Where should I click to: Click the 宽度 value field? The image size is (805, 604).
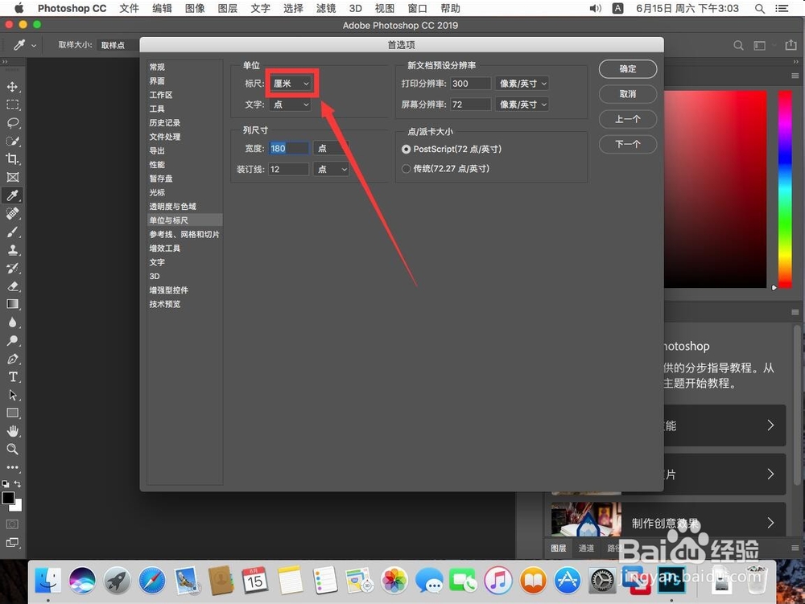pyautogui.click(x=288, y=148)
